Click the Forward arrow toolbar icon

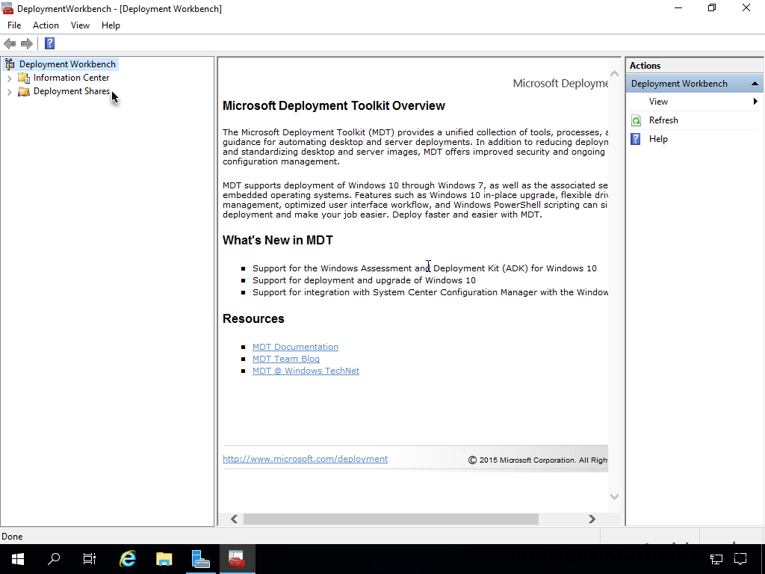(27, 43)
